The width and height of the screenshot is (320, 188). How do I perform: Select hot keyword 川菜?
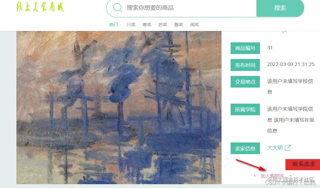[131, 25]
